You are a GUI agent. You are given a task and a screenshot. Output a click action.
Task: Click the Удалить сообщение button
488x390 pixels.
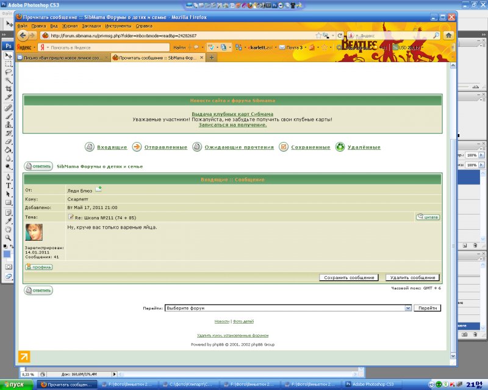[x=412, y=277]
